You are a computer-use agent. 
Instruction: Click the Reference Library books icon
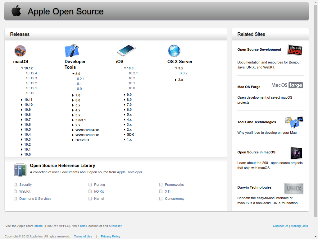20,170
